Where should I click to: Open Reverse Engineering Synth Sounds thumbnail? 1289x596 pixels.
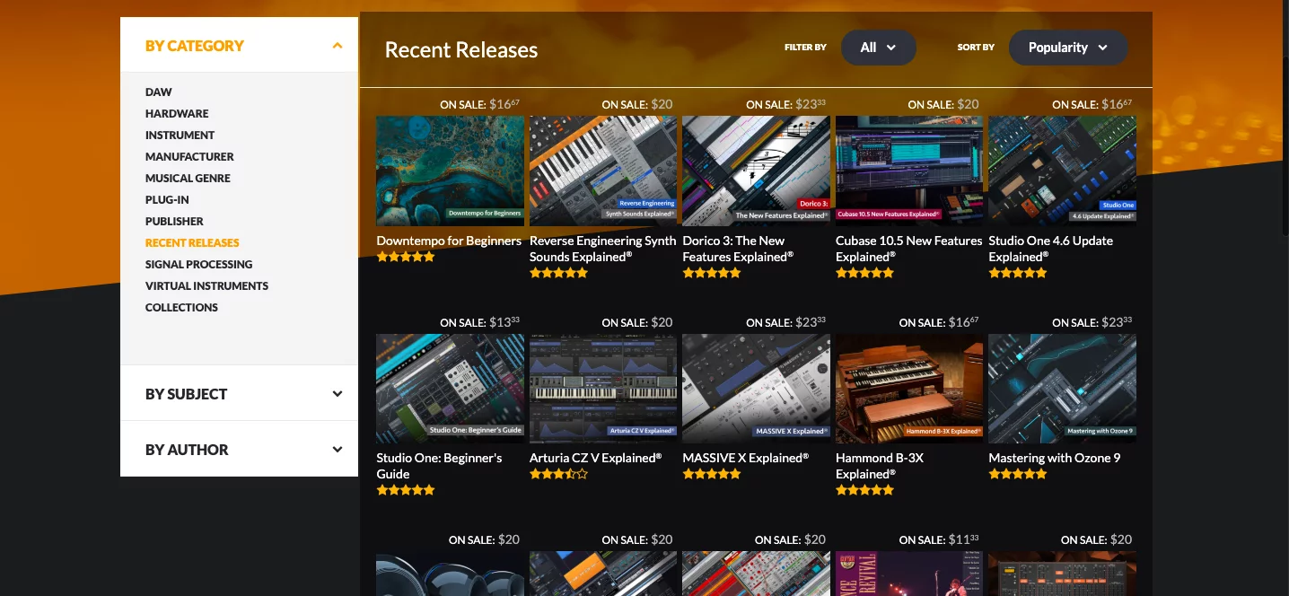603,171
